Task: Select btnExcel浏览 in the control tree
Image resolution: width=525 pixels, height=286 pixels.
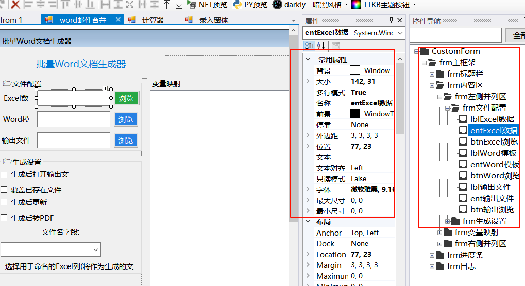Action: tap(494, 141)
